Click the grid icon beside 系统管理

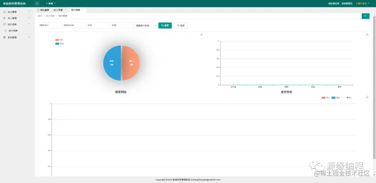4,37
